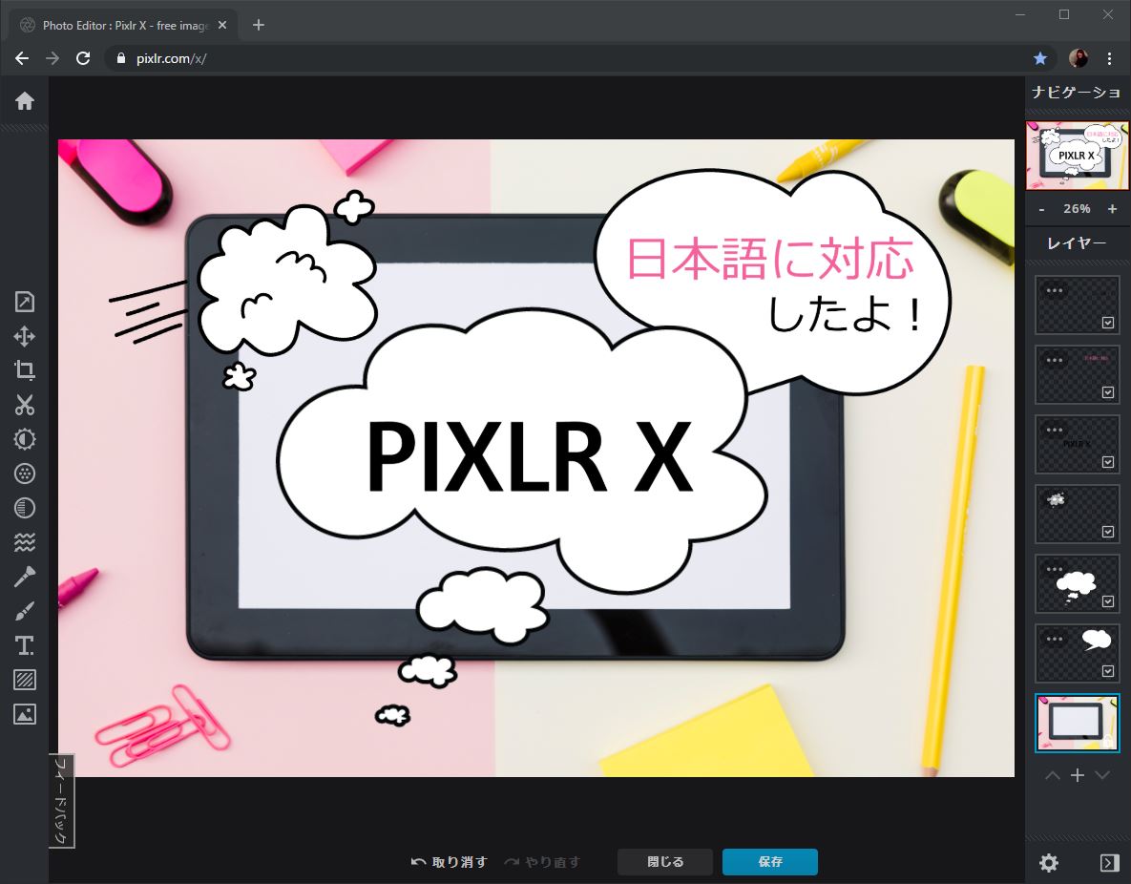The width and height of the screenshot is (1131, 884).
Task: Click the Redo (やり直す) button
Action: tap(542, 862)
